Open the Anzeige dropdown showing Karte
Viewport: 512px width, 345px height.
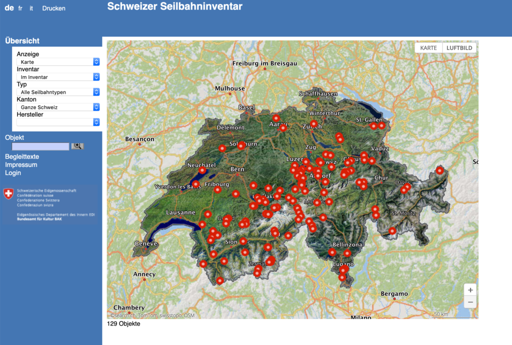point(57,62)
